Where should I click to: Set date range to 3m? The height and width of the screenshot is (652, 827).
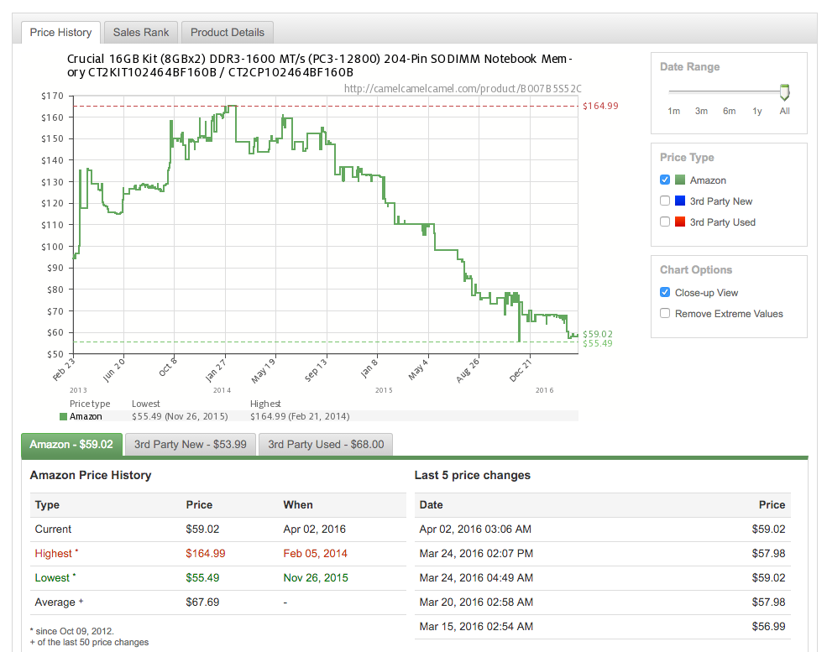701,111
